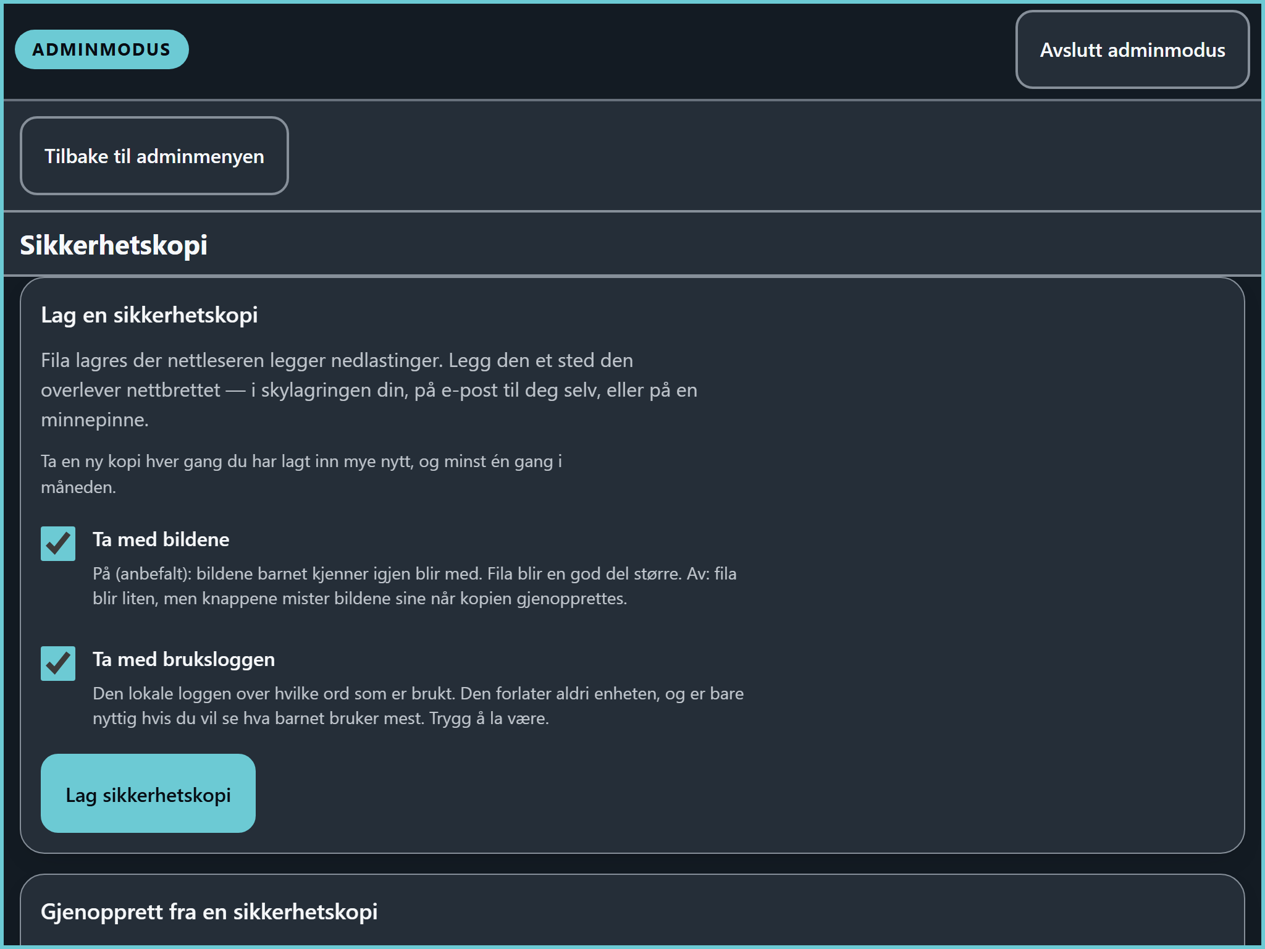The image size is (1265, 949).
Task: Go back via Tilbake til adminmenyen
Action: [x=154, y=156]
